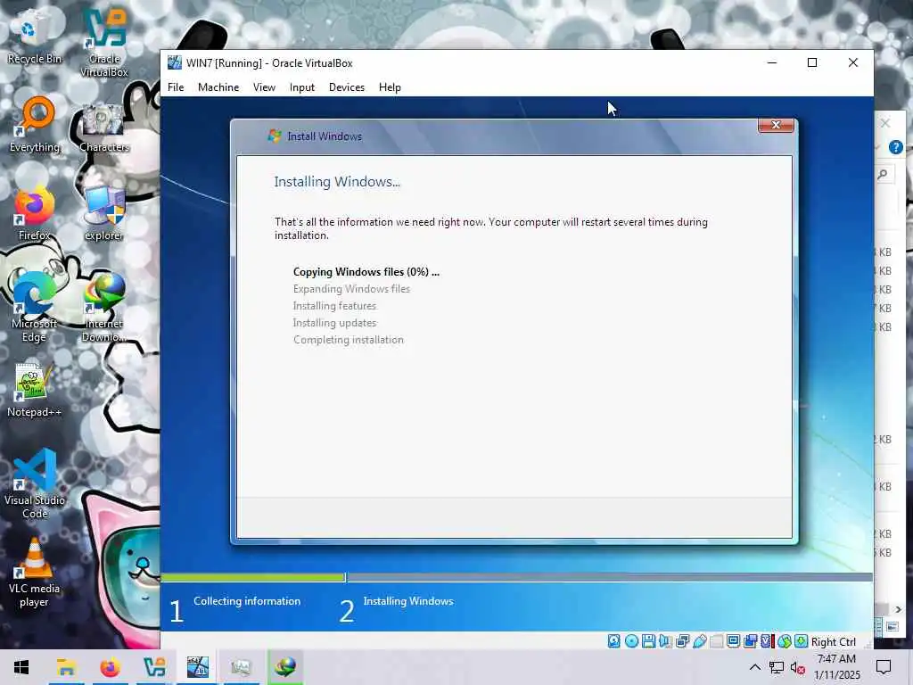Click the Installing features step
913x685 pixels.
335,306
